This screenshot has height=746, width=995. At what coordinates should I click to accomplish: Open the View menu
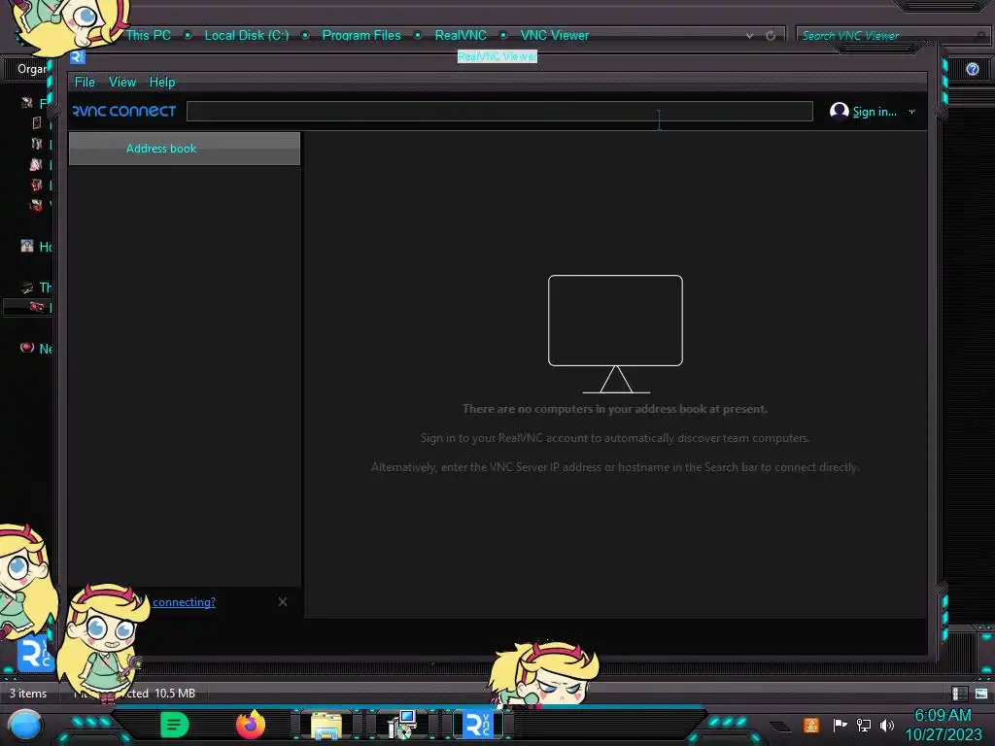[x=121, y=82]
